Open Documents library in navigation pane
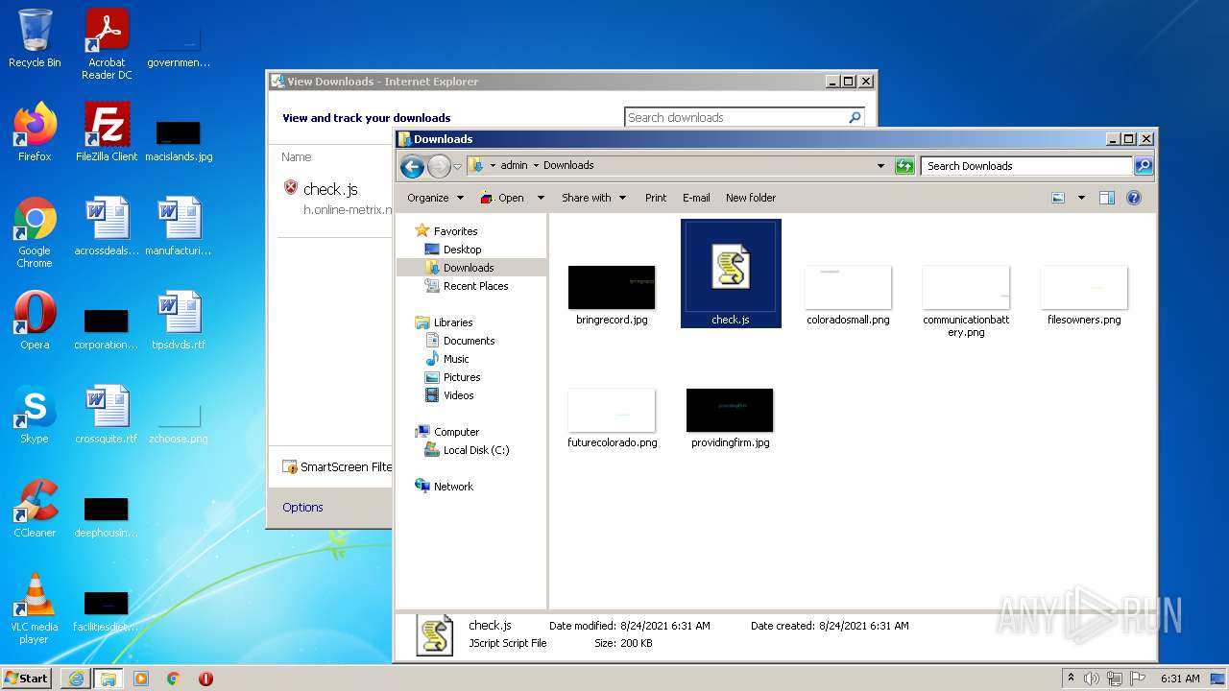 [x=469, y=341]
